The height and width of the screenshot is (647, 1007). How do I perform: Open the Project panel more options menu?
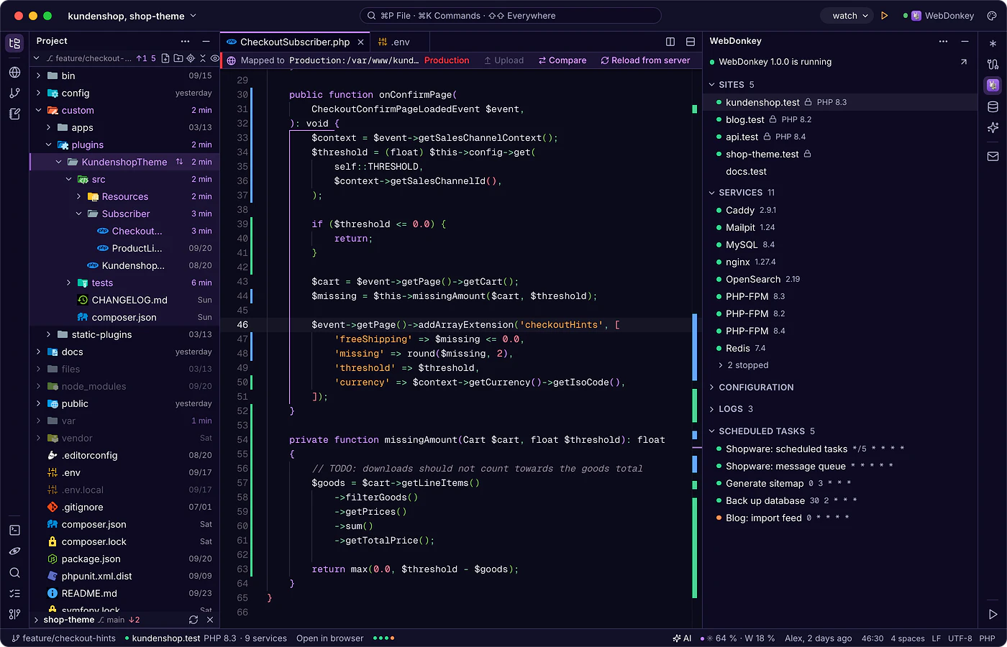tap(186, 41)
